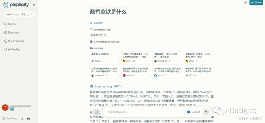Collapse the sidebar with arrow icon
The image size is (265, 123).
click(x=34, y=5)
